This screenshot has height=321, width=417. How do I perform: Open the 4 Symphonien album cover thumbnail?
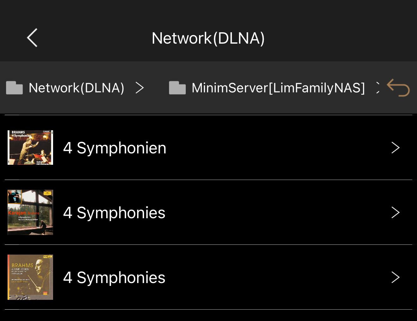(x=30, y=147)
